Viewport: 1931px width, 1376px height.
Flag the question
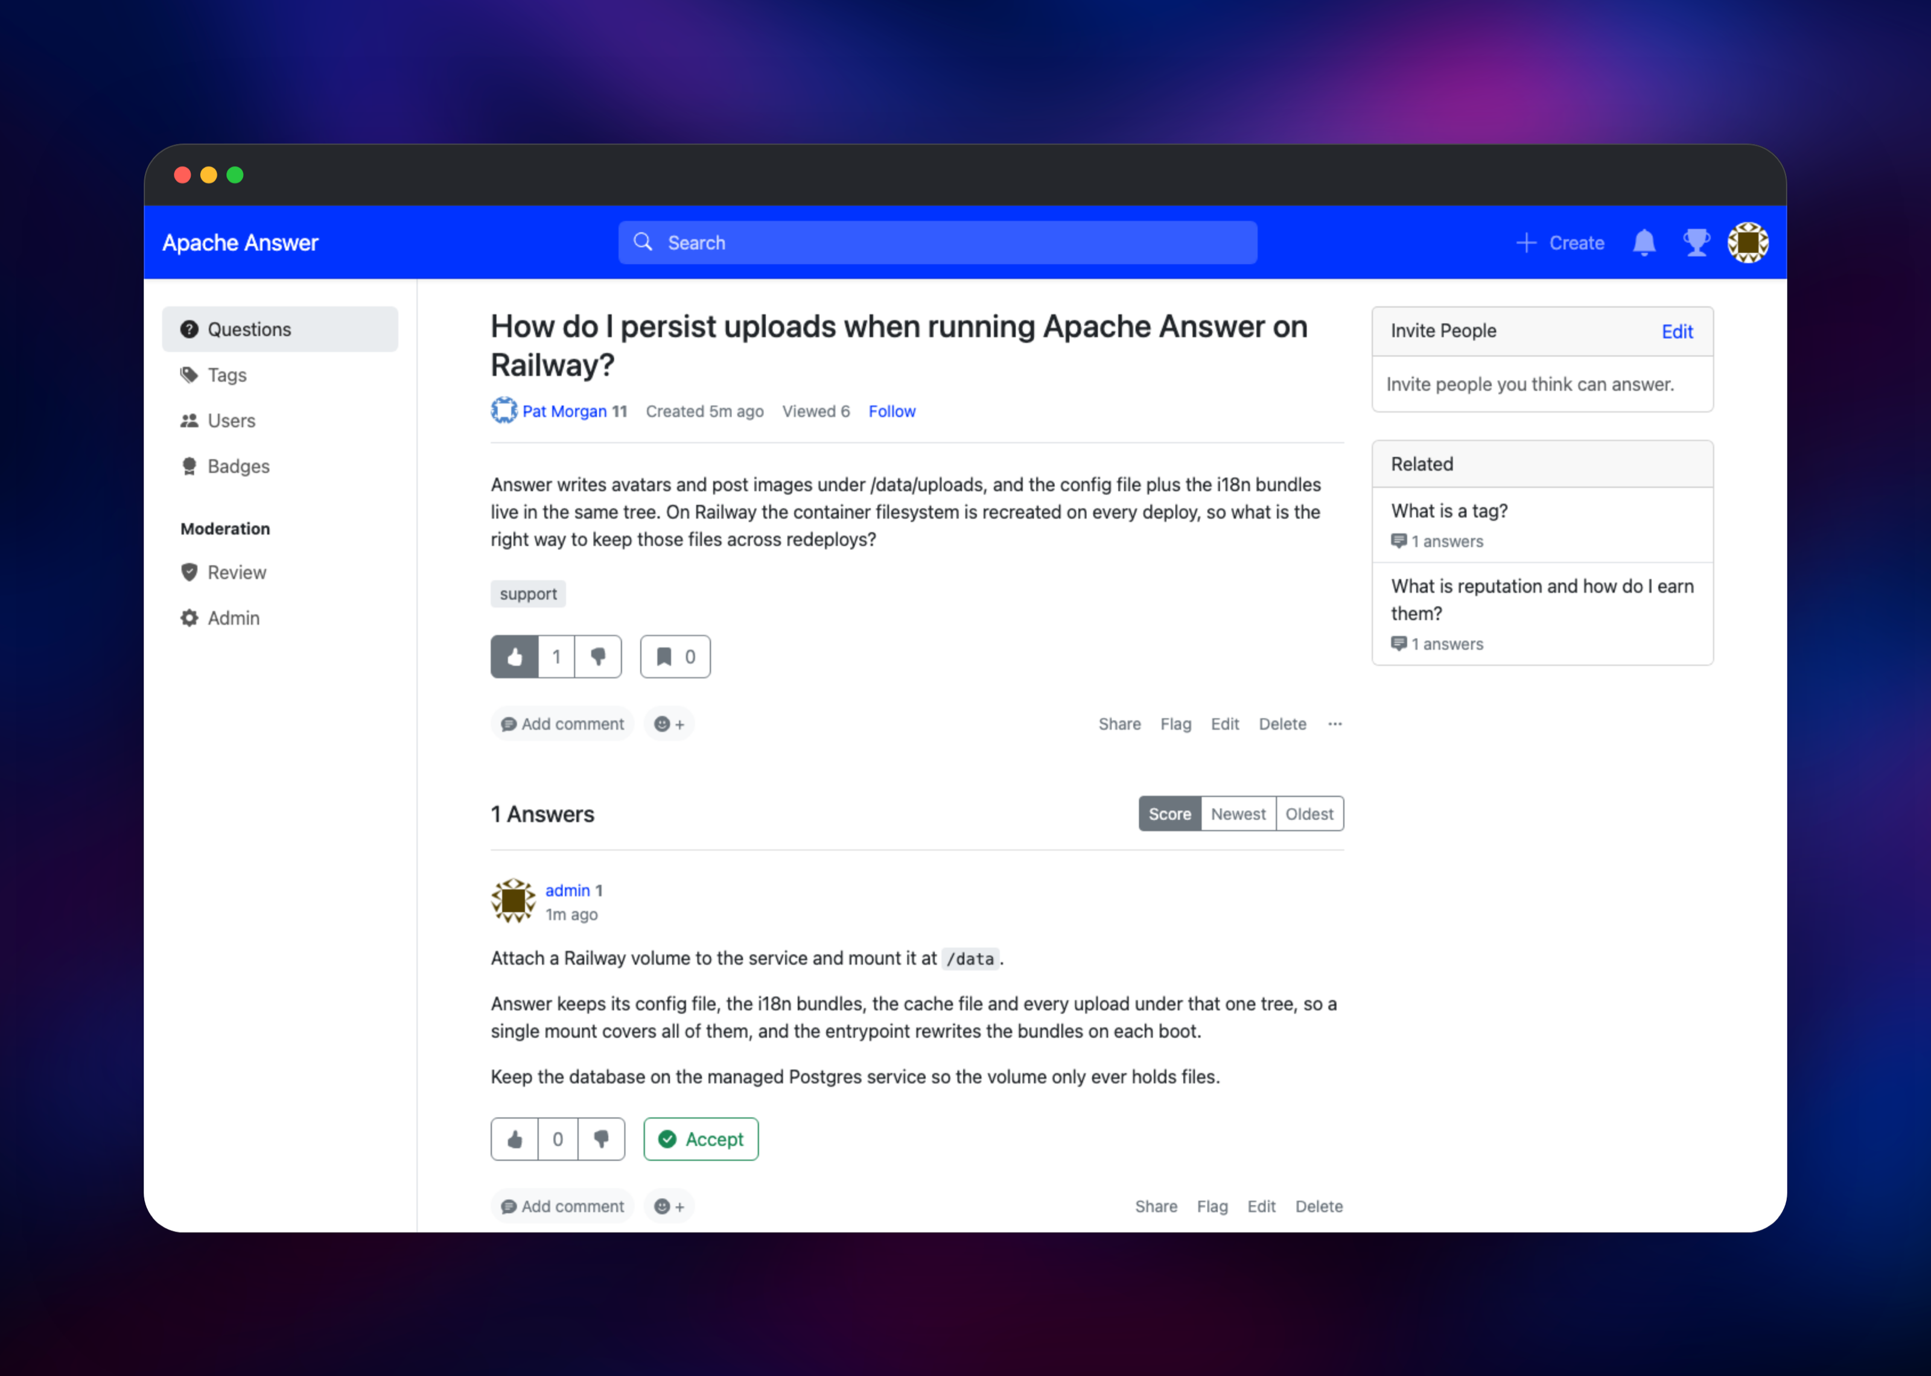pyautogui.click(x=1175, y=724)
